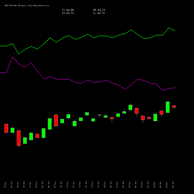This screenshot has width=194, height=194.
Task: Select the 10 Nov date label
Action: (x=61, y=184)
